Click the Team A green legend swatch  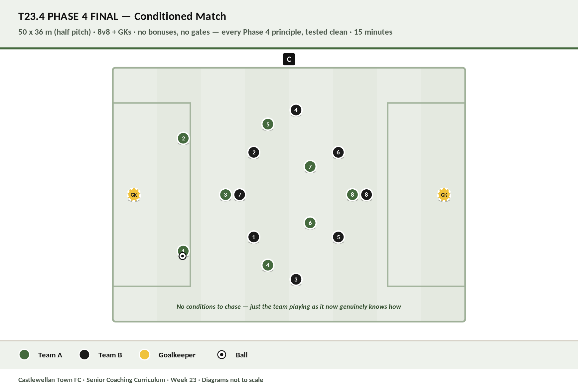click(x=24, y=355)
